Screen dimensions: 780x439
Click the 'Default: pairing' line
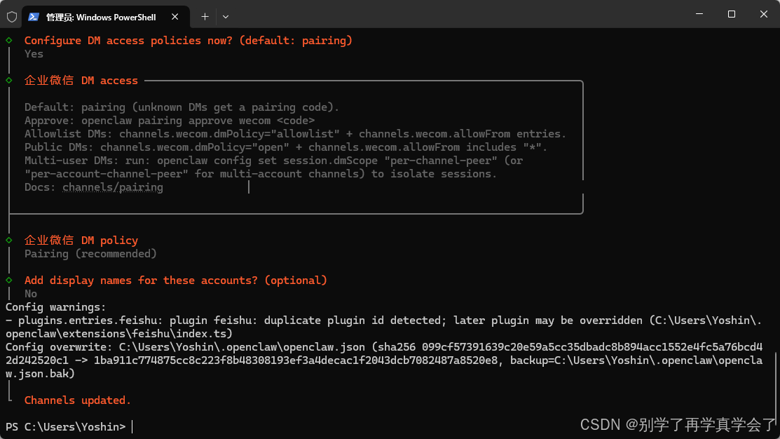pyautogui.click(x=182, y=107)
